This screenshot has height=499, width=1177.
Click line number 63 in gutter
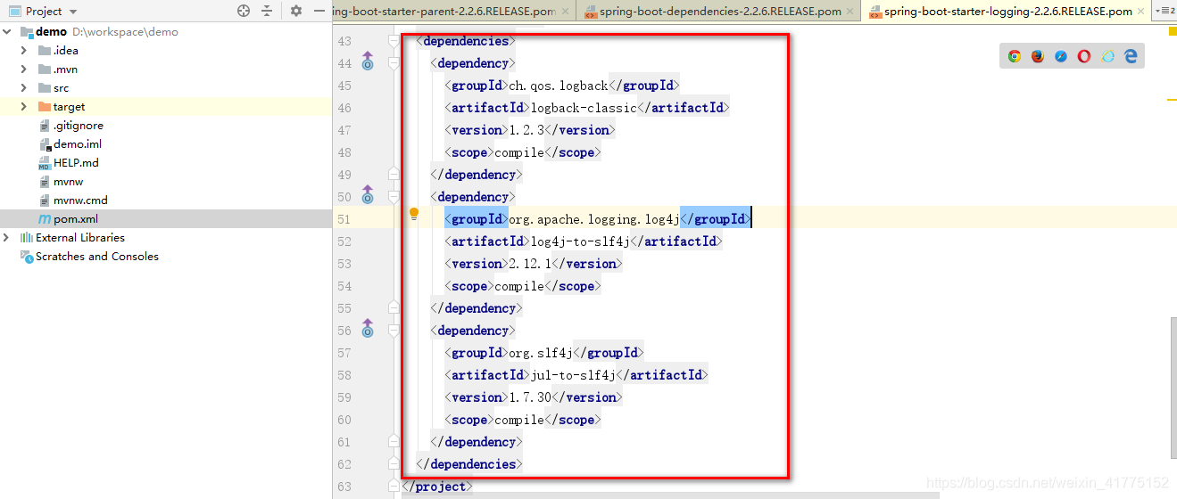tap(344, 487)
